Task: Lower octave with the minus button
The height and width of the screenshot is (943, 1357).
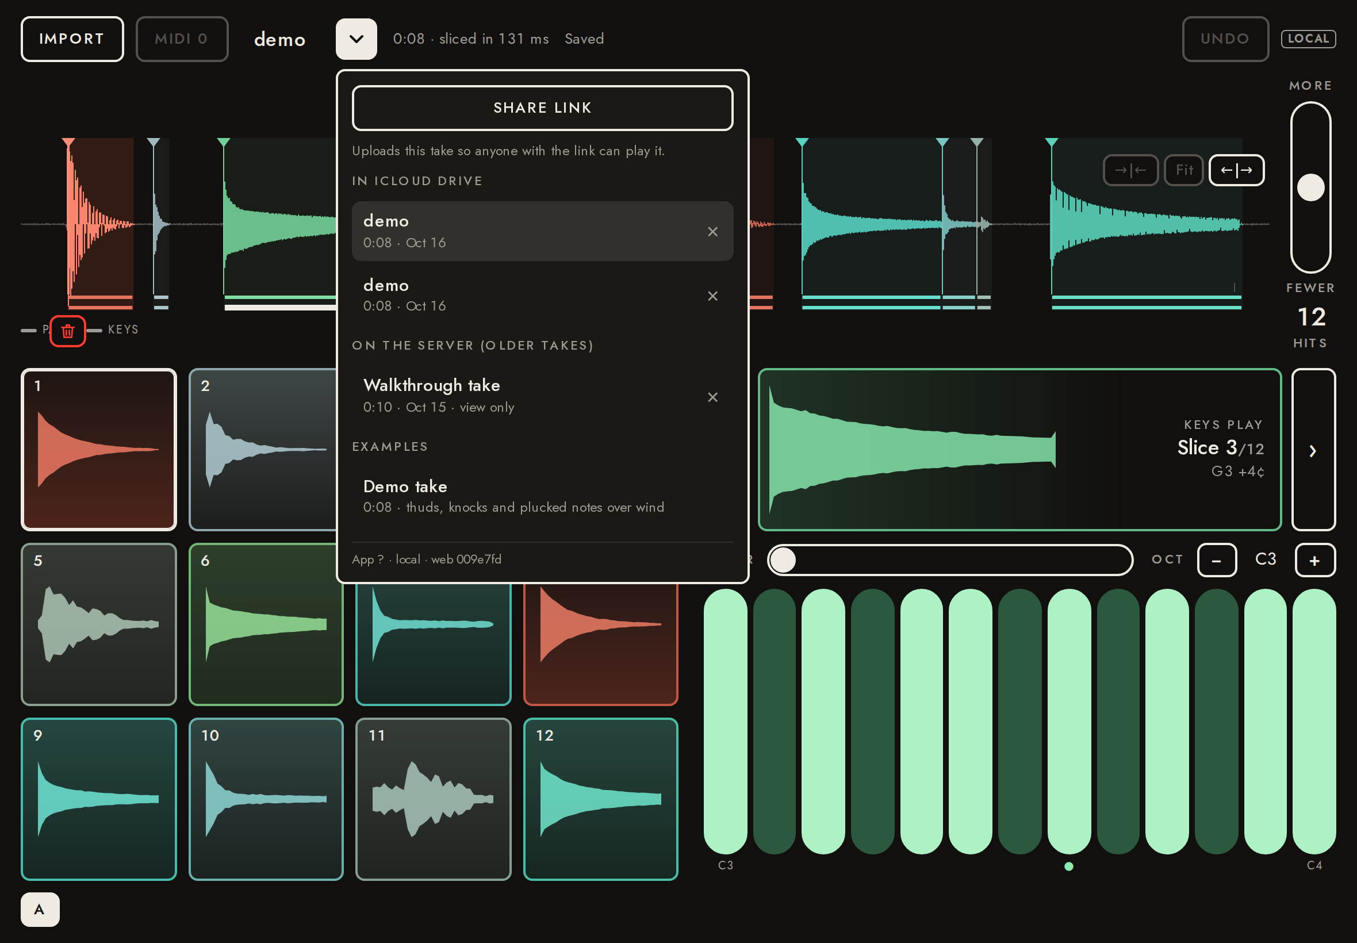Action: coord(1216,560)
